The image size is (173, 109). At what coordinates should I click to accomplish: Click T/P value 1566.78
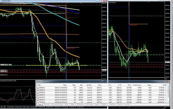(x=119, y=95)
